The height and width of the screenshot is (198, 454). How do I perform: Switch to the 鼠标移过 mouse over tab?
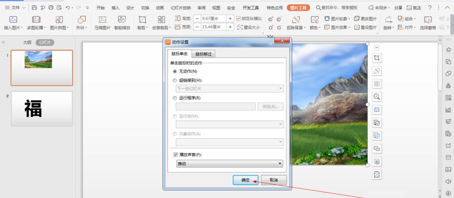tap(203, 54)
